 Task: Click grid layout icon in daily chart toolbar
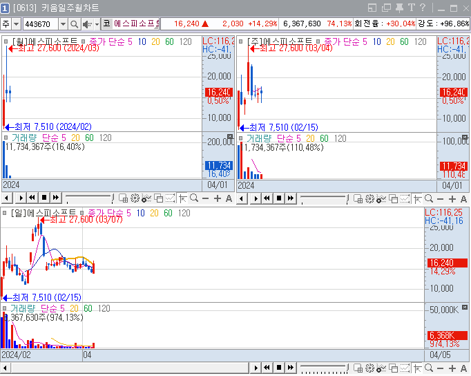(x=358, y=368)
